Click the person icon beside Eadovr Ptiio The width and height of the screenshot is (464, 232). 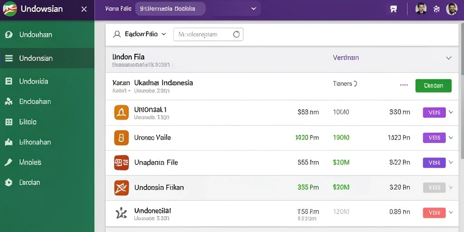(x=117, y=34)
